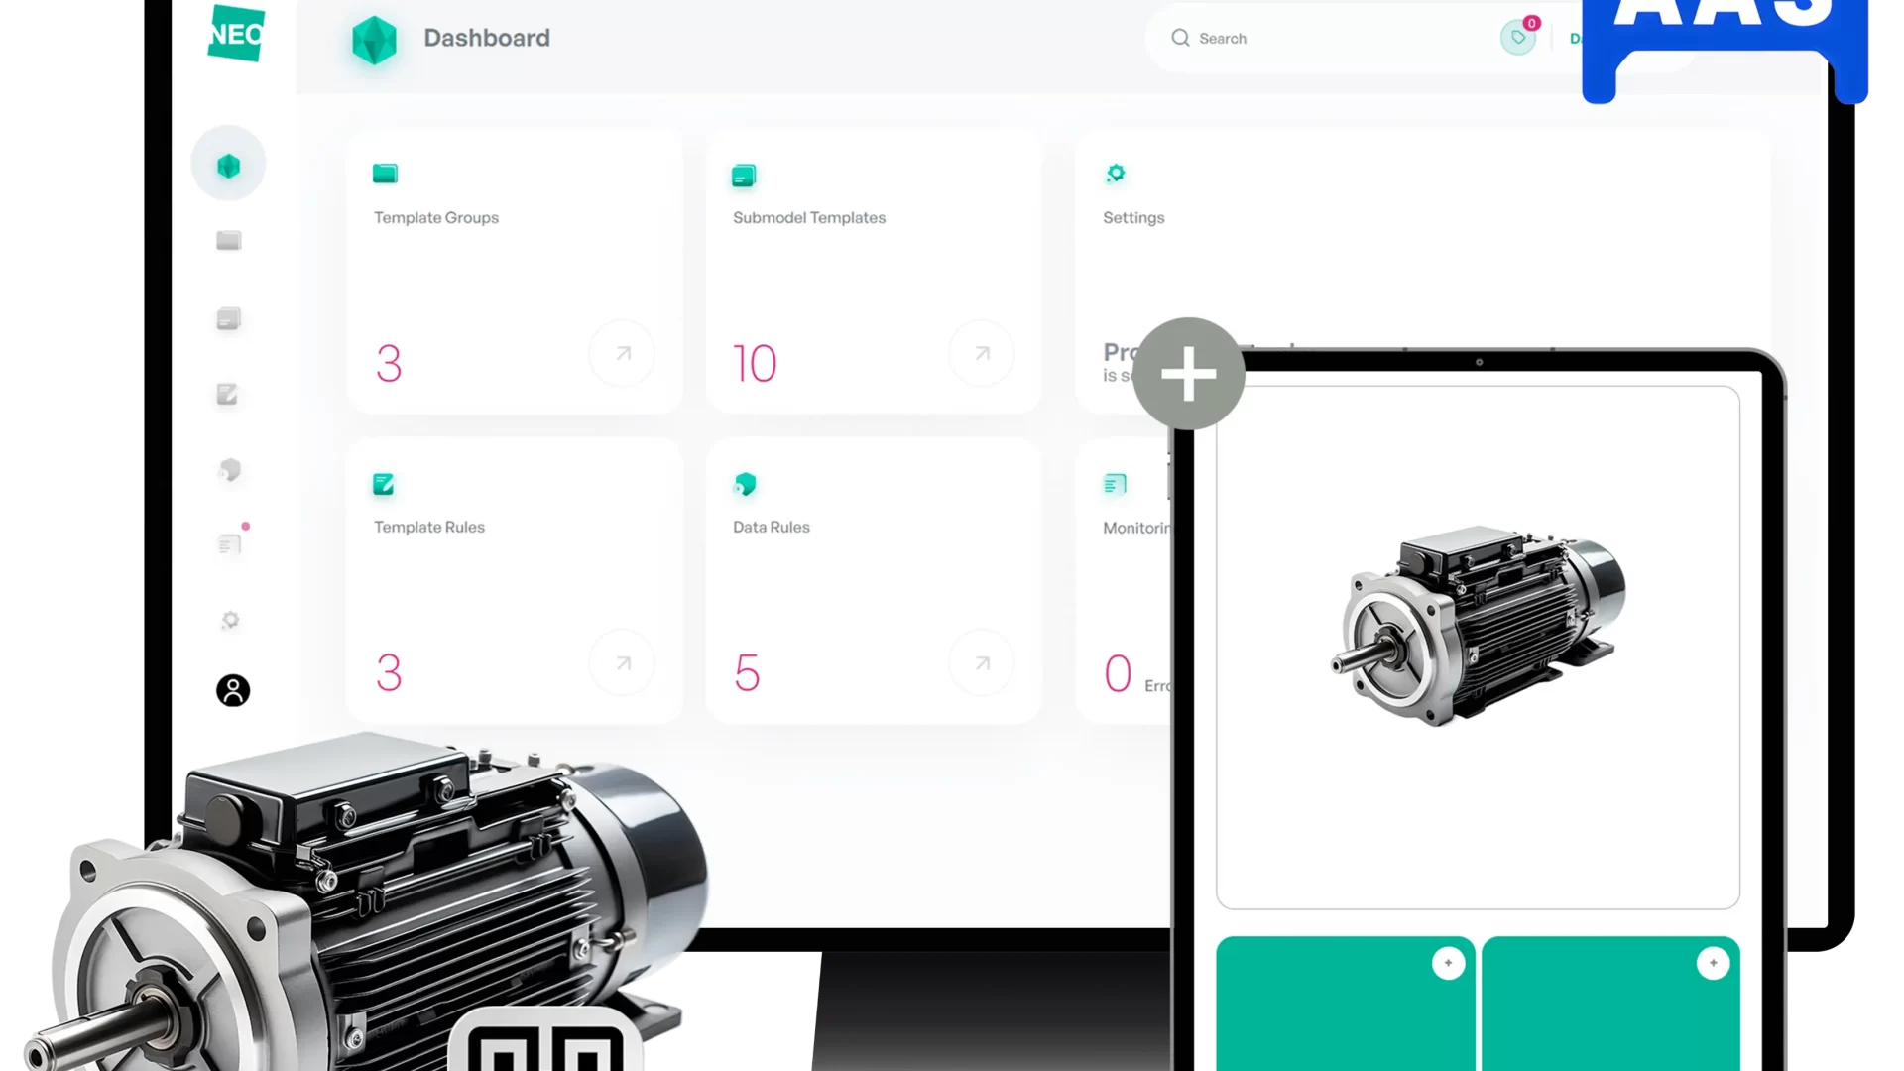Click the Settings card gear icon

tap(1116, 173)
